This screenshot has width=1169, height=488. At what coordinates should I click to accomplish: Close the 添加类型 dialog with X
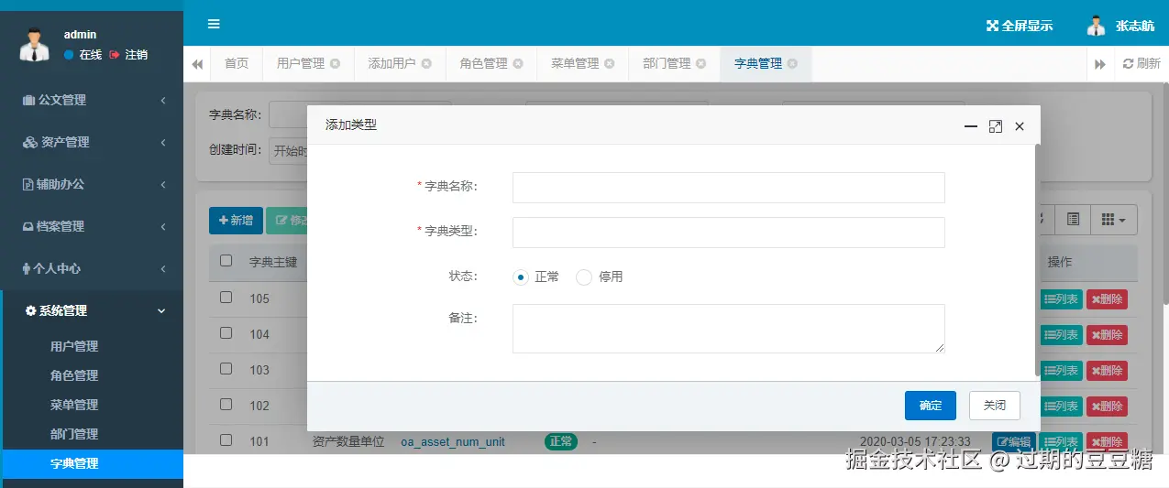click(1020, 126)
